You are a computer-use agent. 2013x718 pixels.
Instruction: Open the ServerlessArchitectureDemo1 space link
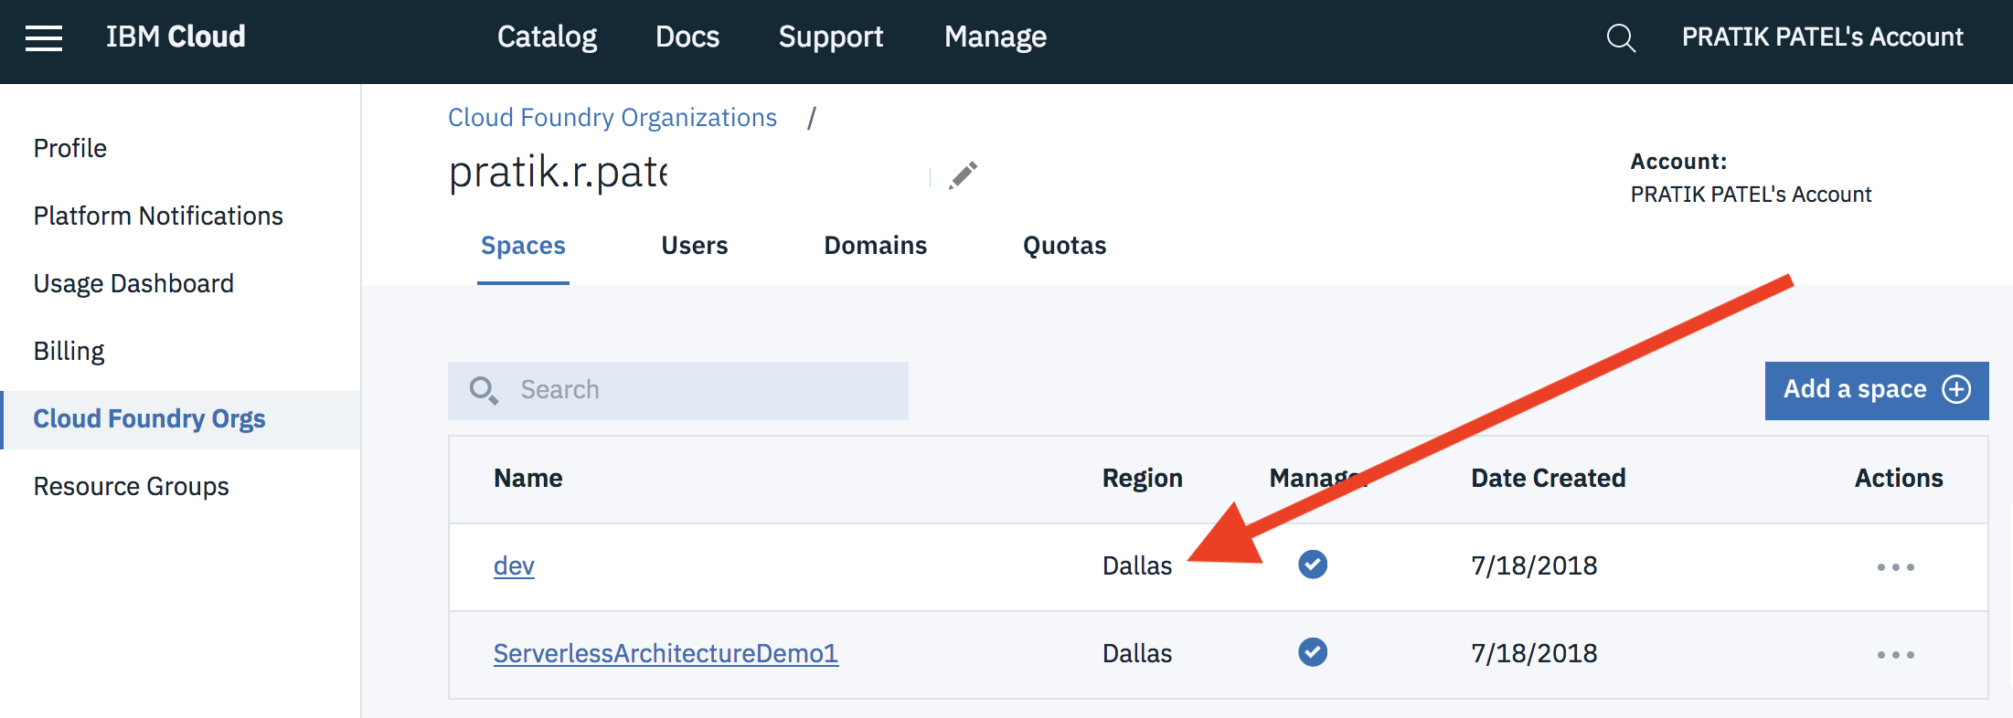click(x=666, y=653)
